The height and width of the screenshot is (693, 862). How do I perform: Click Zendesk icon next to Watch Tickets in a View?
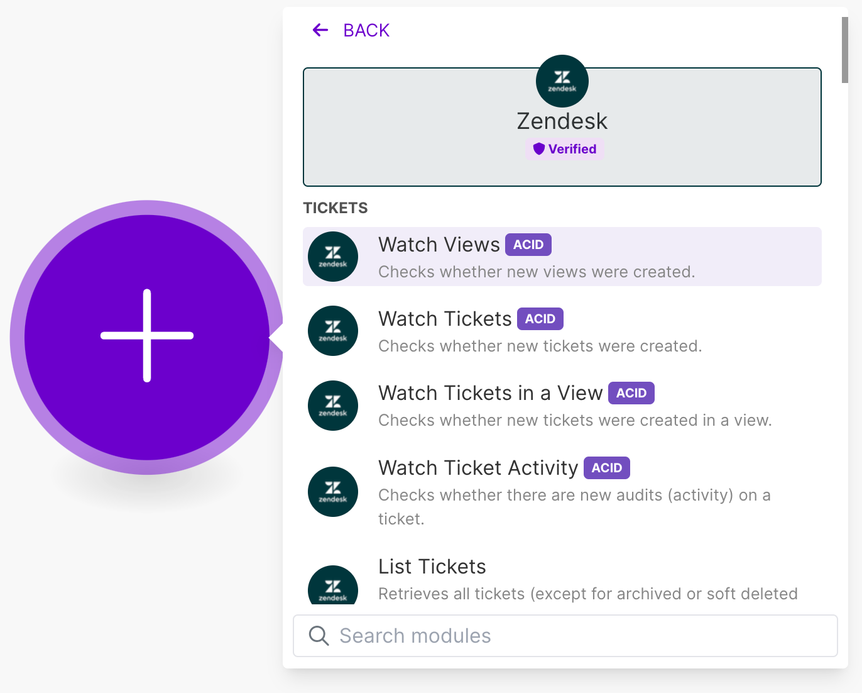333,406
